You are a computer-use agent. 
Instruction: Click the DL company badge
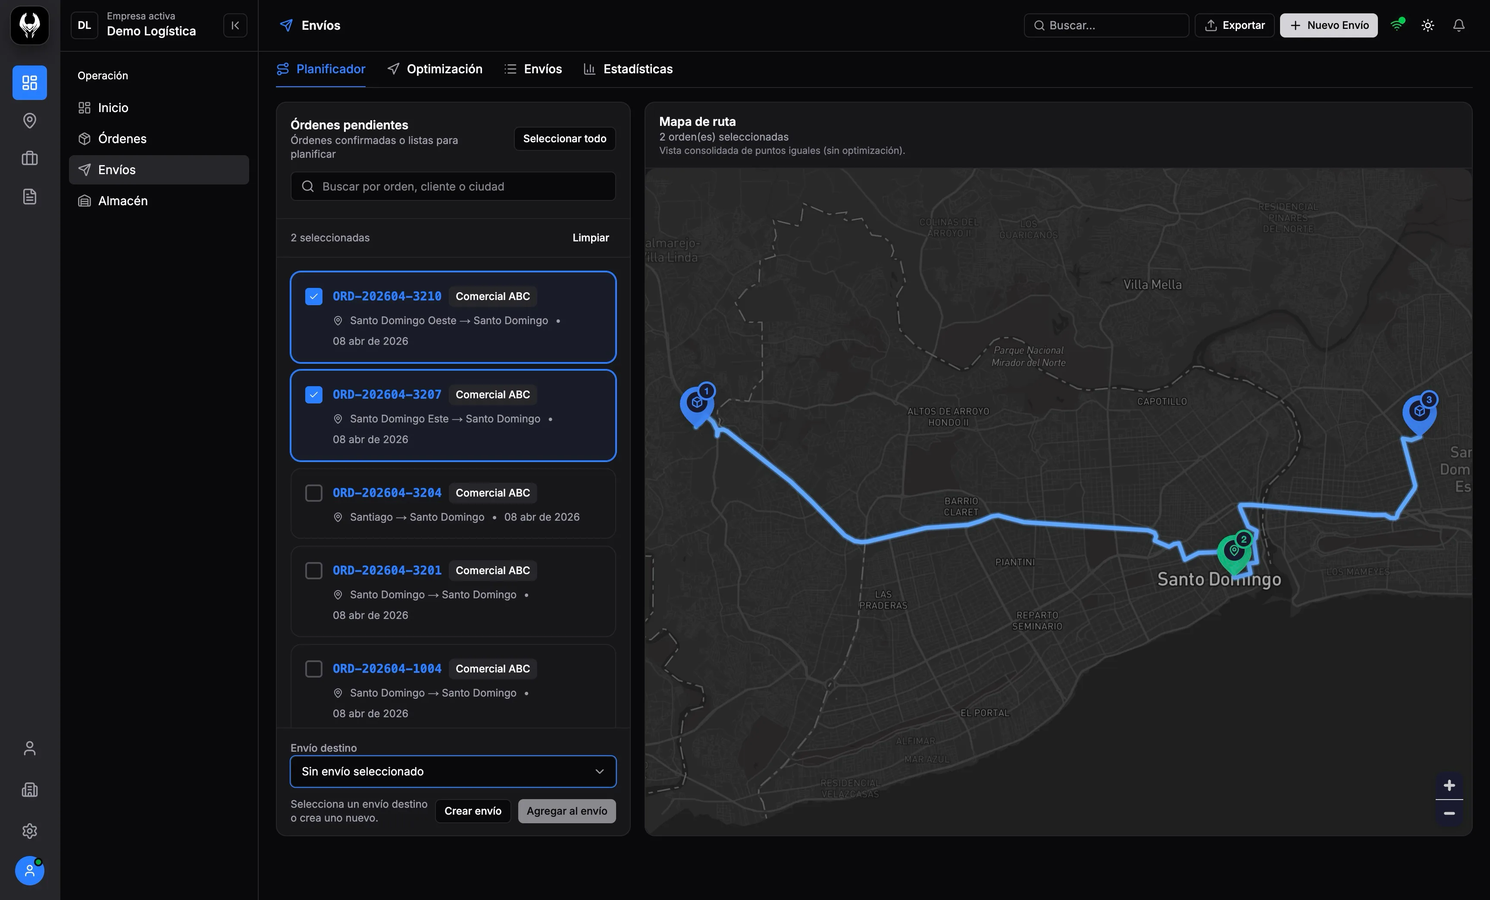point(84,25)
